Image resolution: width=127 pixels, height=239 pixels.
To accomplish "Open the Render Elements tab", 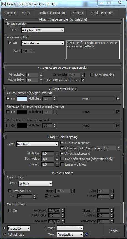I will pos(102,13).
